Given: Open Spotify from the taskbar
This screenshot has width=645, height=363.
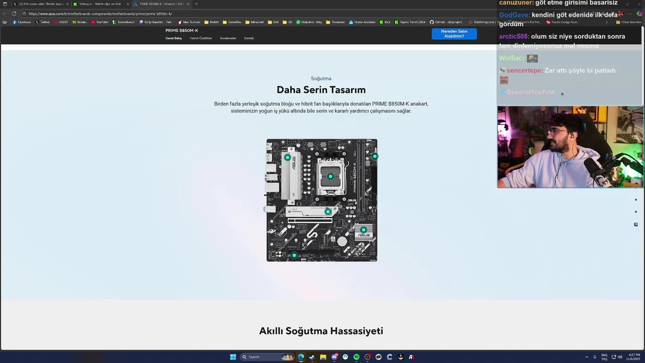Looking at the screenshot, I should point(356,357).
